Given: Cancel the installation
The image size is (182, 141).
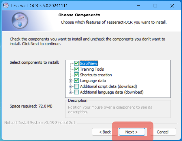Looking at the screenshot, I should click(162, 132).
